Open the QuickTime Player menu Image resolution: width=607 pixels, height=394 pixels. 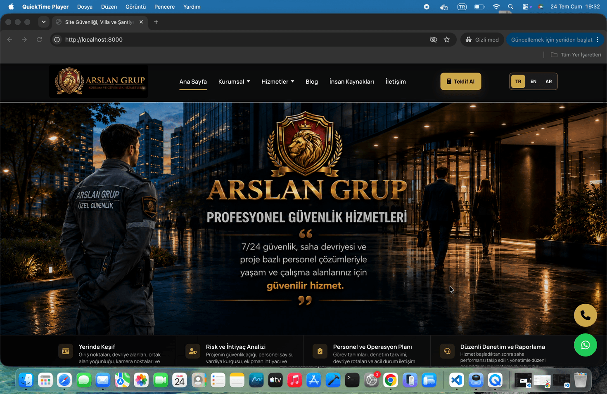click(45, 7)
